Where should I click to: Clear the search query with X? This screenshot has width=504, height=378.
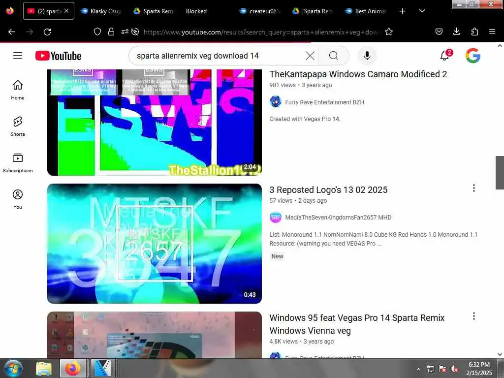(x=310, y=56)
